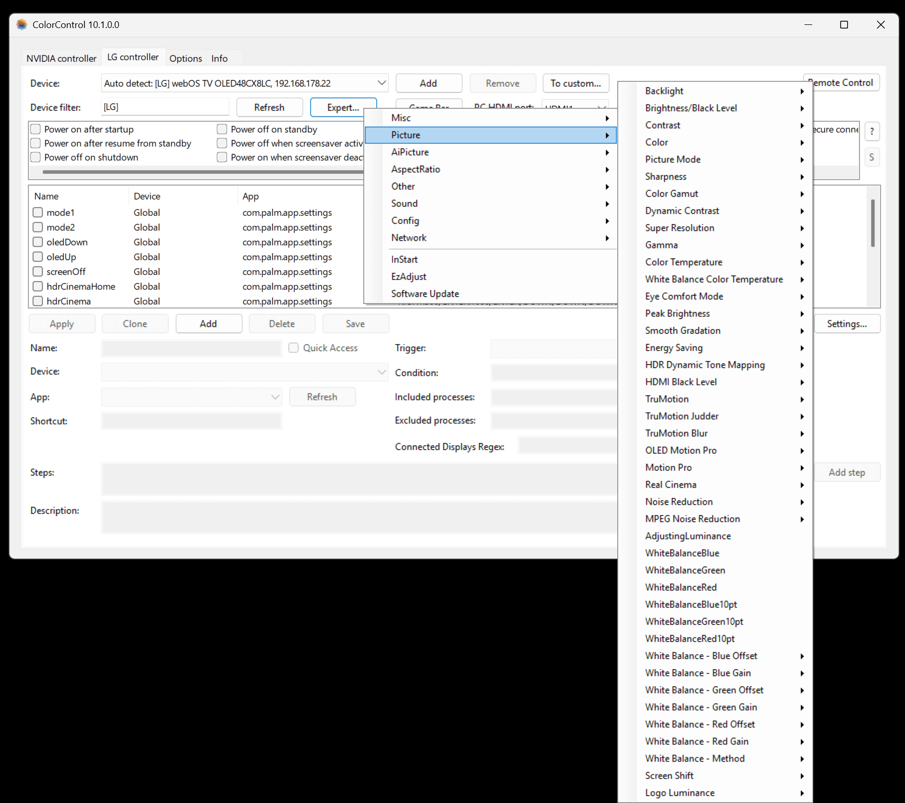
Task: Choose the InStart menu item
Action: [490, 259]
